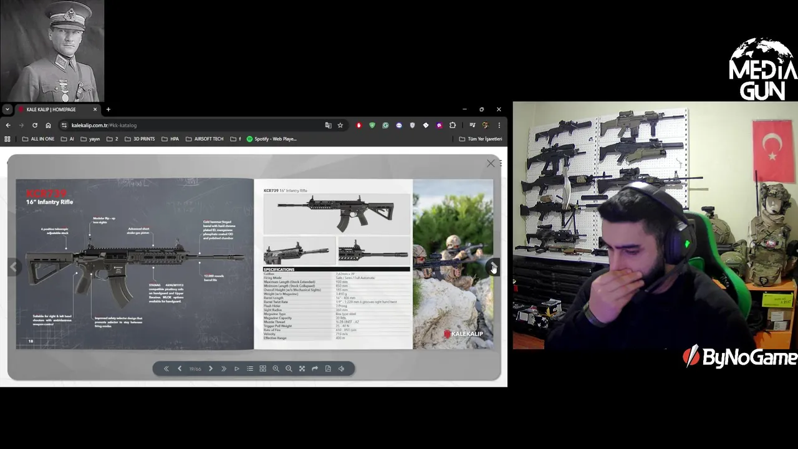Open the AI bookmark folder
Viewport: 798px width, 449px height.
coord(67,139)
